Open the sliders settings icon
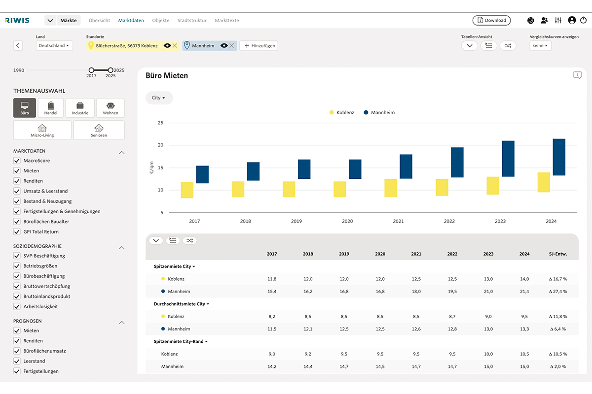Screen dimensions: 592x394 click(x=558, y=21)
